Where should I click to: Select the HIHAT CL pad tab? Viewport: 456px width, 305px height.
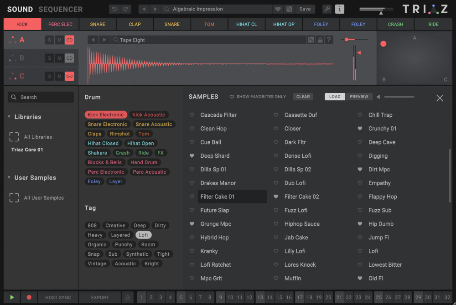tap(246, 24)
